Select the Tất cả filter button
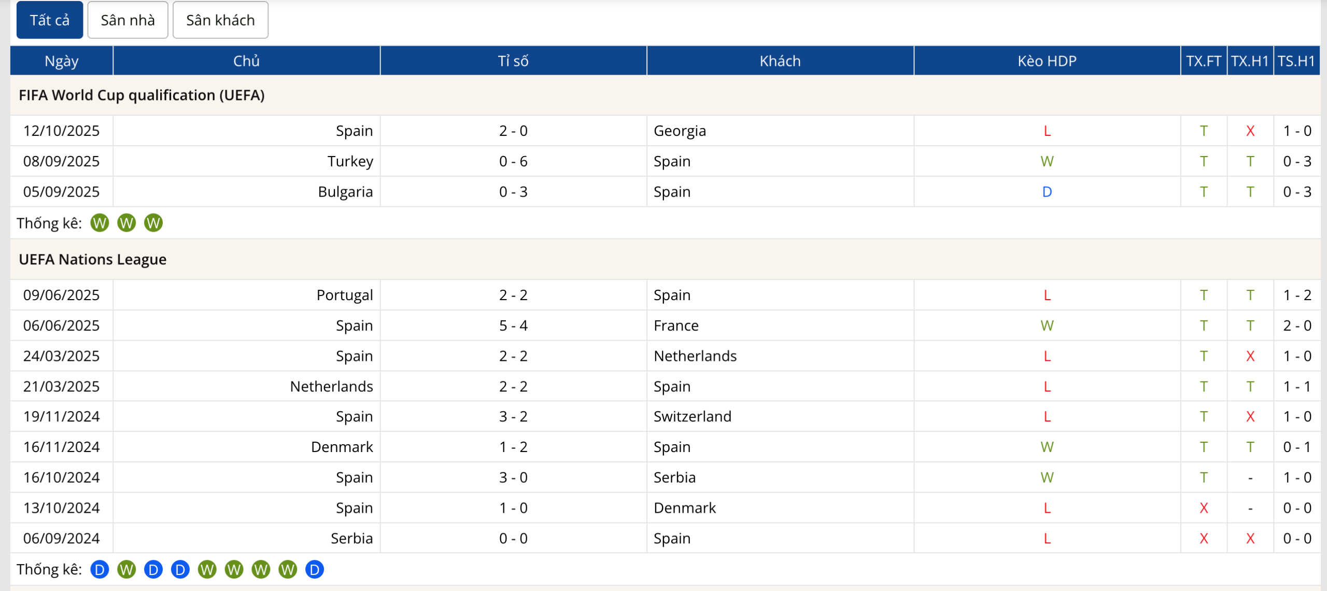 pos(49,20)
